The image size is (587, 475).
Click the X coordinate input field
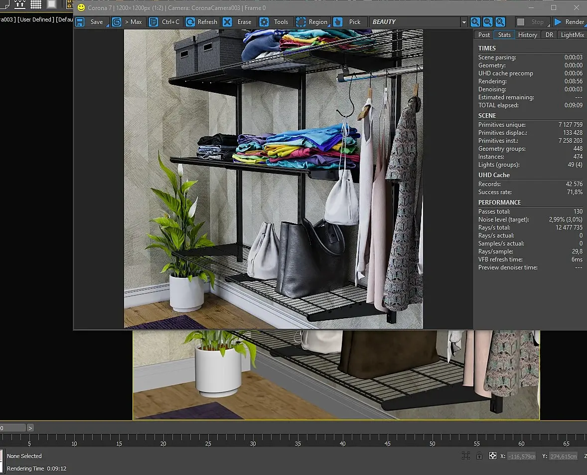tap(521, 456)
